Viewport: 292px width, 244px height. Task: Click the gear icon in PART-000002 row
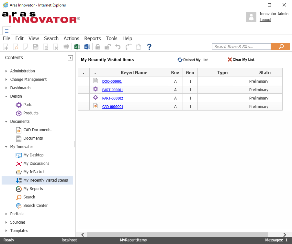click(95, 97)
